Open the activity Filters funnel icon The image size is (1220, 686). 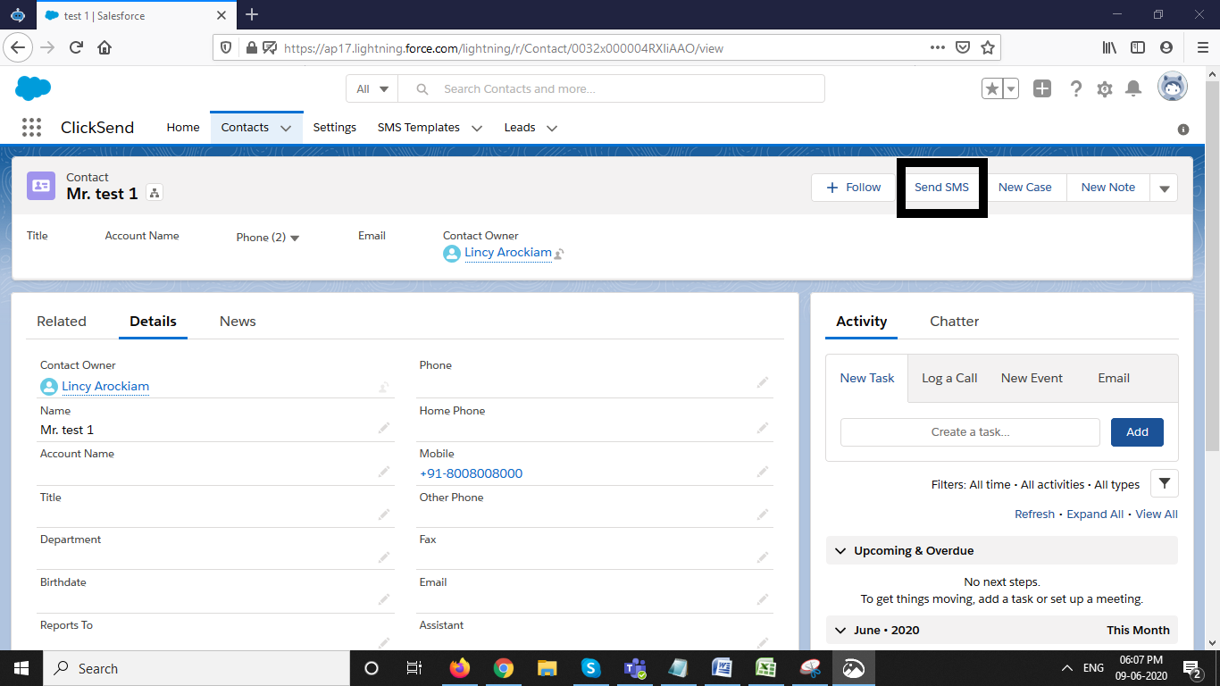click(1164, 483)
